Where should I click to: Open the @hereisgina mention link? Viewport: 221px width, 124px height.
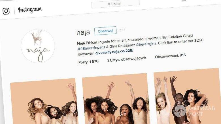click(x=146, y=44)
